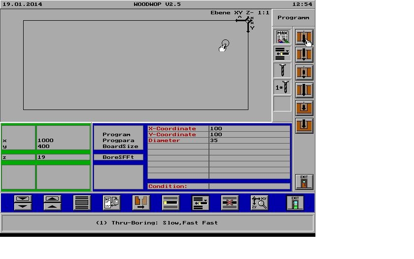Viewport: 414px width, 259px height.
Task: Click the plain down-arrow line button
Action: pyautogui.click(x=23, y=207)
